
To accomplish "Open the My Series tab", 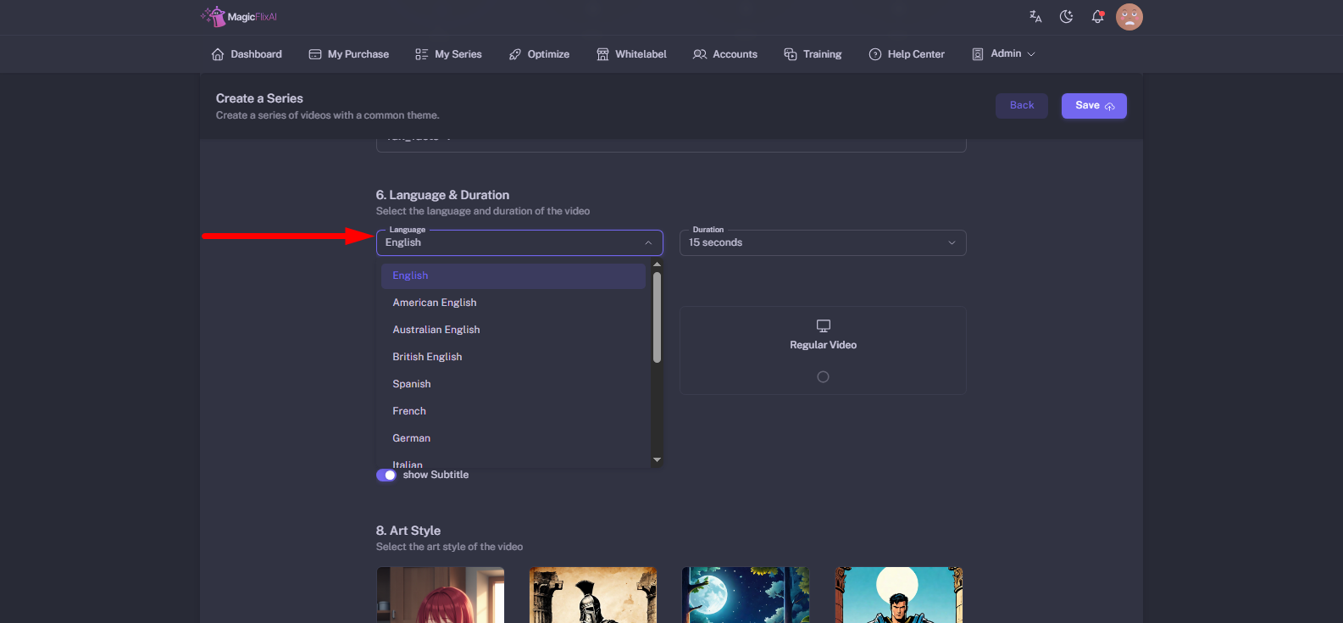I will coord(448,54).
